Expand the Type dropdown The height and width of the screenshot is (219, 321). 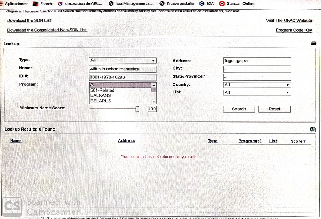click(123, 61)
